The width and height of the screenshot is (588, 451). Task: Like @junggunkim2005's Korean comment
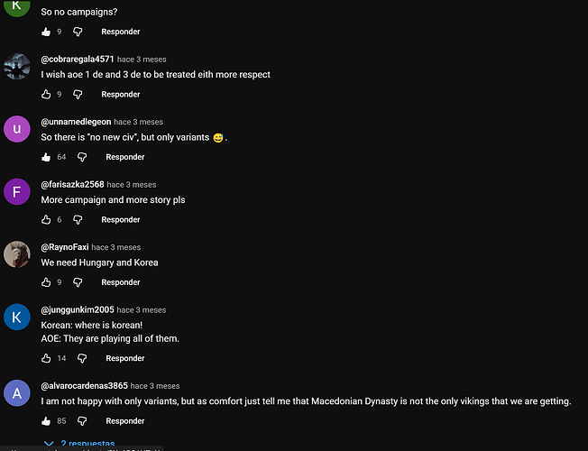click(46, 358)
